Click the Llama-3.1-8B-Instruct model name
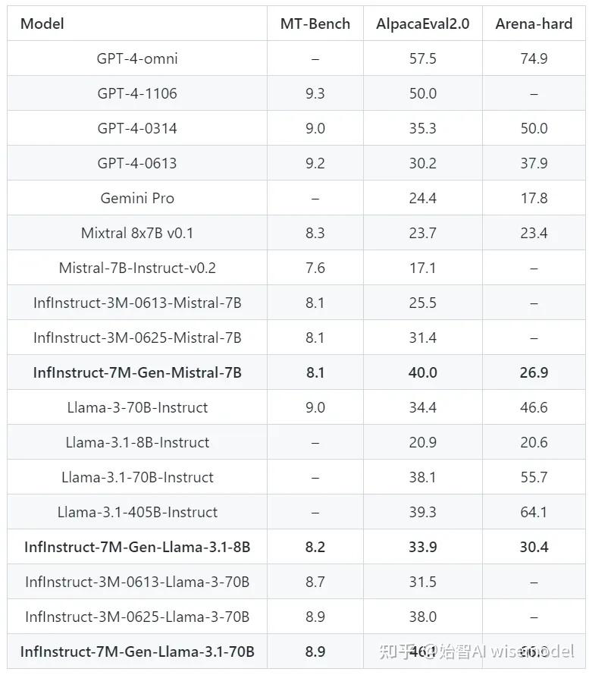This screenshot has width=589, height=675. click(137, 442)
